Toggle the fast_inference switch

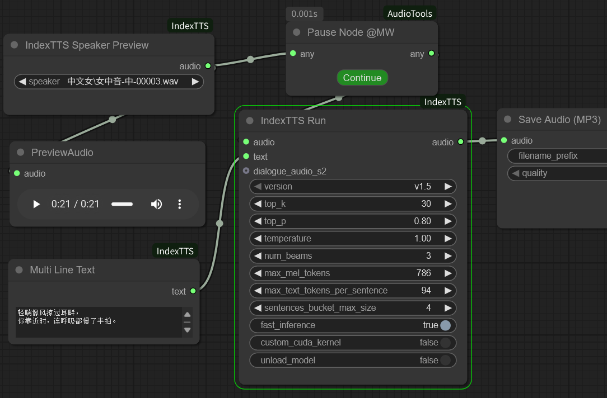[x=445, y=325]
